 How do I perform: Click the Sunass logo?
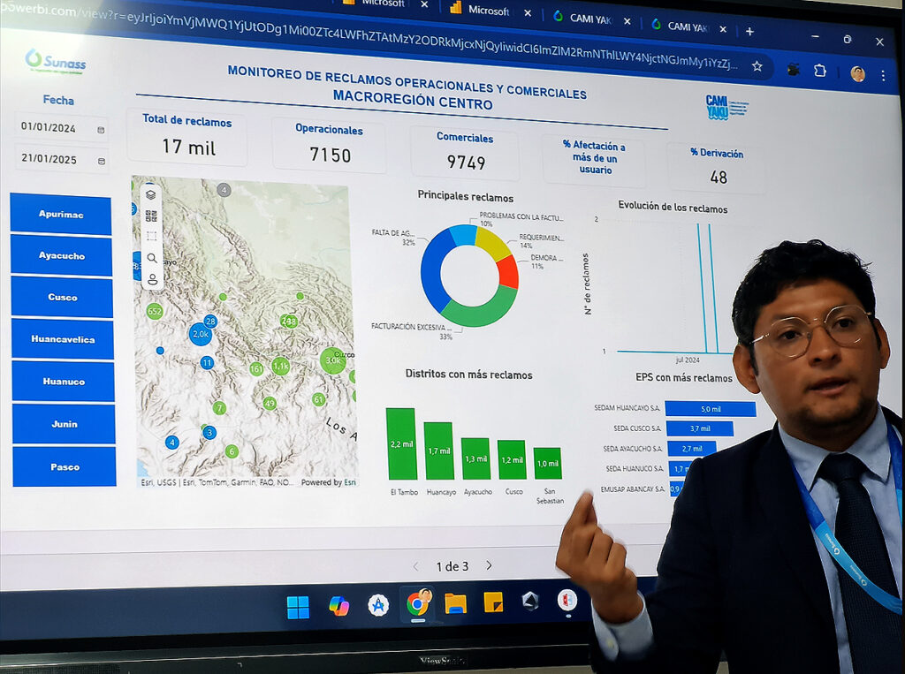(x=56, y=62)
